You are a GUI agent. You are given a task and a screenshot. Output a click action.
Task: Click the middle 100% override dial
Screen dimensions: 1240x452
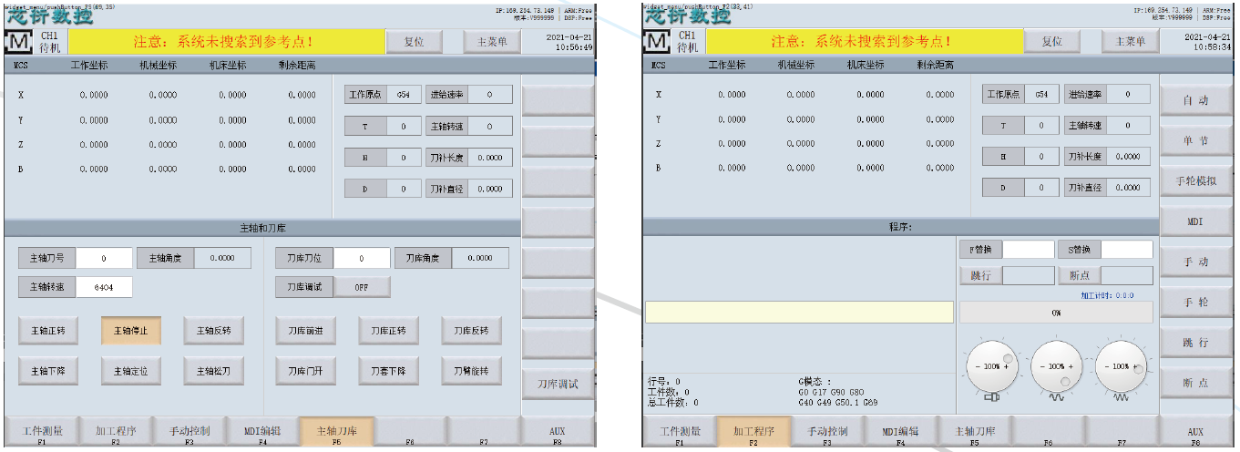click(x=1057, y=366)
